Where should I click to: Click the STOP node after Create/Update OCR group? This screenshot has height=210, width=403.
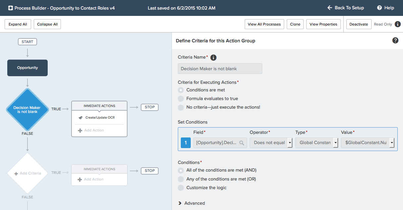150,107
